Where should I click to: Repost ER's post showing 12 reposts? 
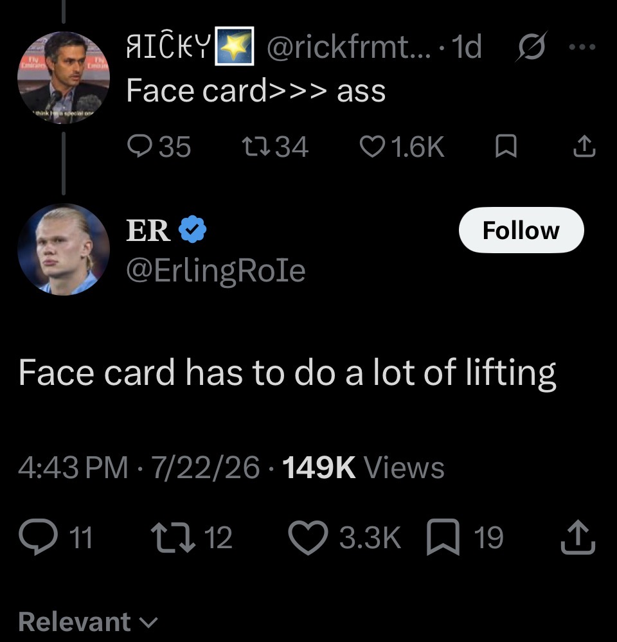(x=192, y=537)
